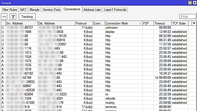
Task: Sort by the TCP State column header
Action: pyautogui.click(x=180, y=23)
